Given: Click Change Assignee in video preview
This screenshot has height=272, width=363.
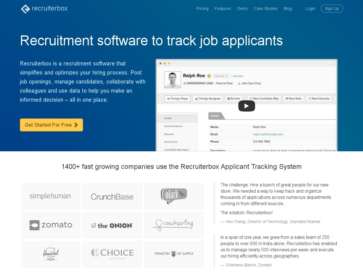Looking at the screenshot, I should [207, 99].
